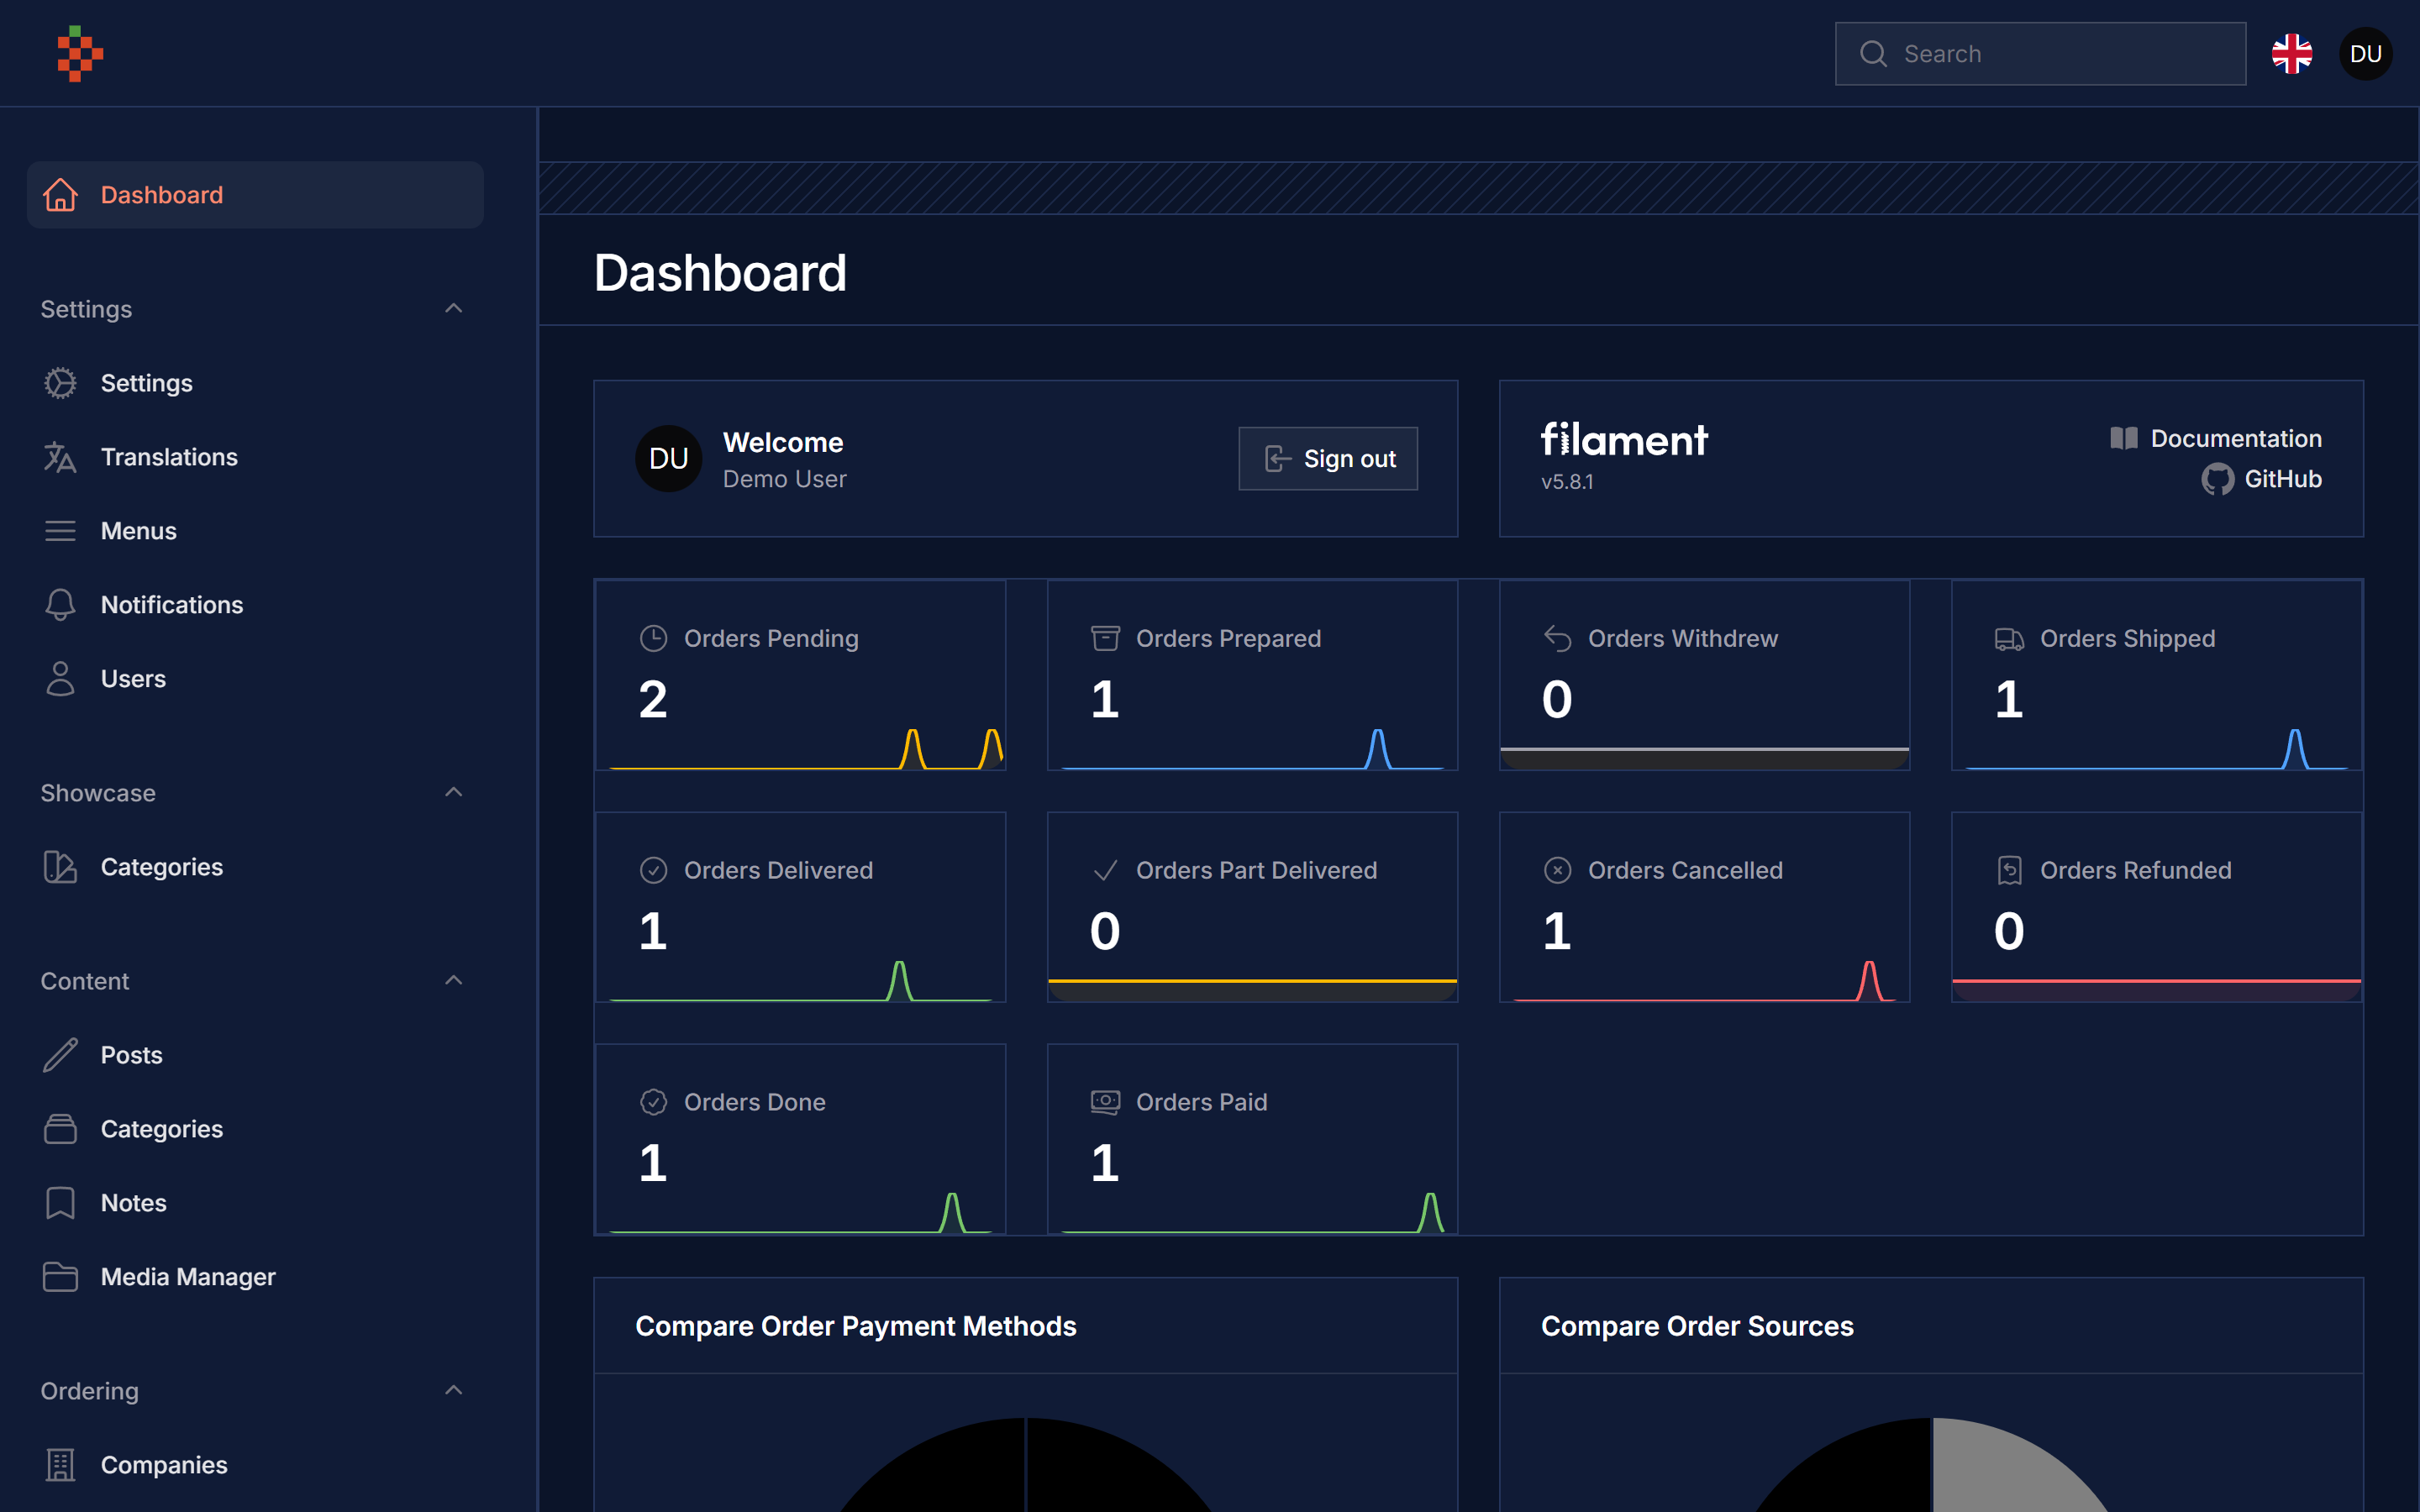Collapse the Showcase sidebar group
This screenshot has height=1512, width=2420.
[453, 792]
